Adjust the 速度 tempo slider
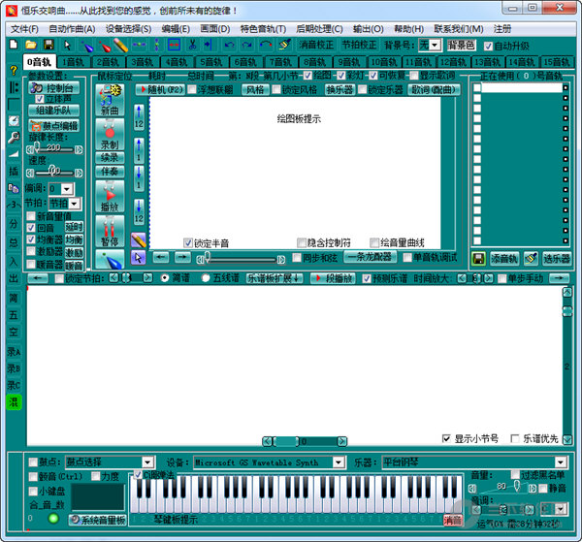582x542 pixels. (x=54, y=173)
